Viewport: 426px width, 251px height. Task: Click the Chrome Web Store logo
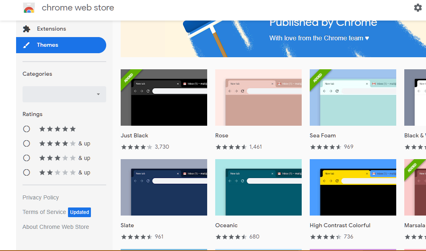29,8
